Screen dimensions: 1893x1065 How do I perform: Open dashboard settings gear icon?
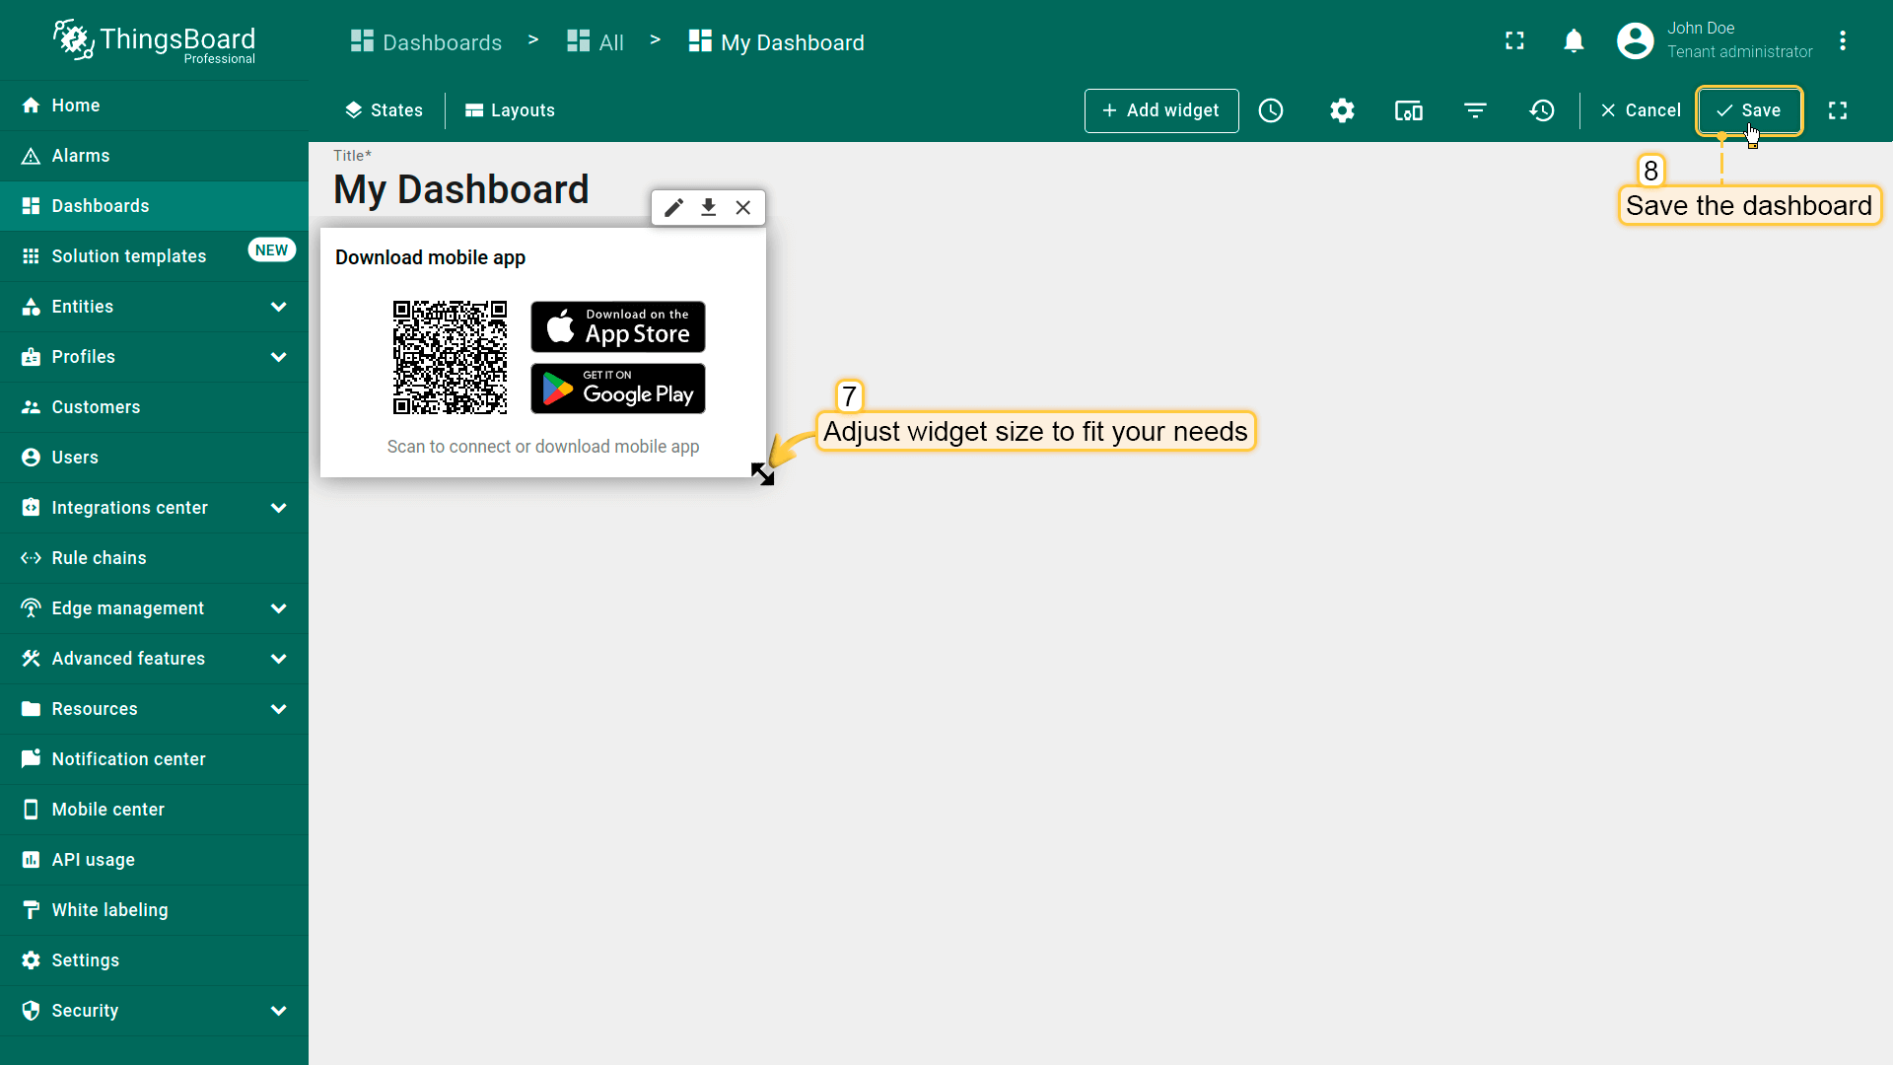[1342, 110]
